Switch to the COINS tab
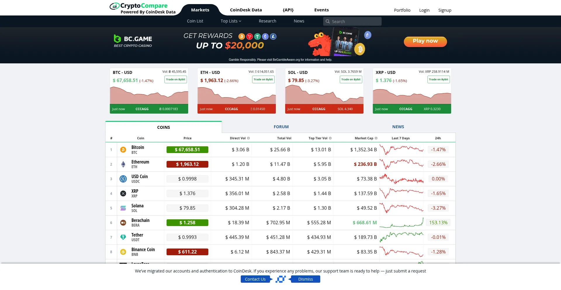The width and height of the screenshot is (561, 290). (x=164, y=127)
